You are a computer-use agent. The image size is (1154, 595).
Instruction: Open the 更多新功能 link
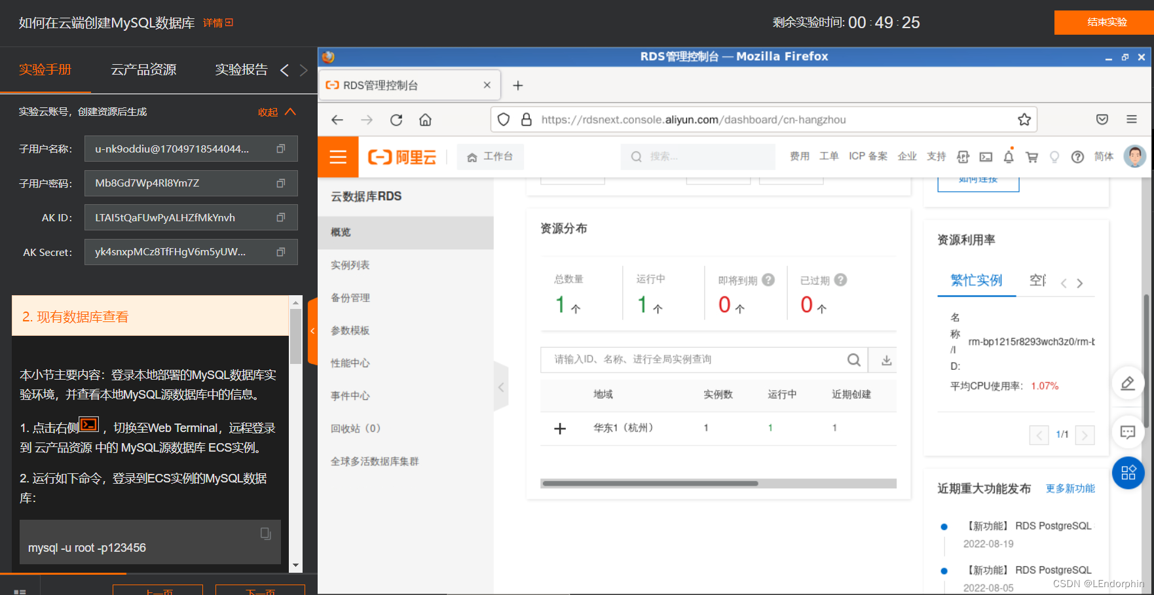(1070, 488)
